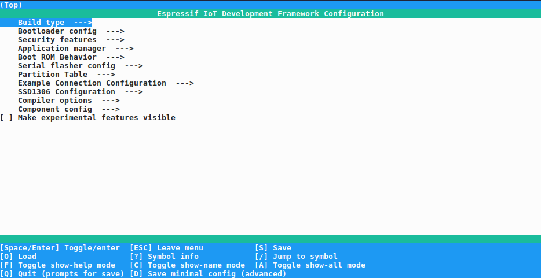Toggle show-all mode via [A] hint
Viewport: 541px width, 278px height.
click(310, 265)
